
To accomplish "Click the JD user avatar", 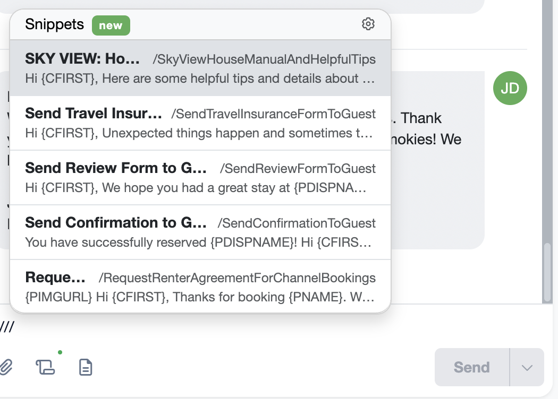I will point(510,88).
